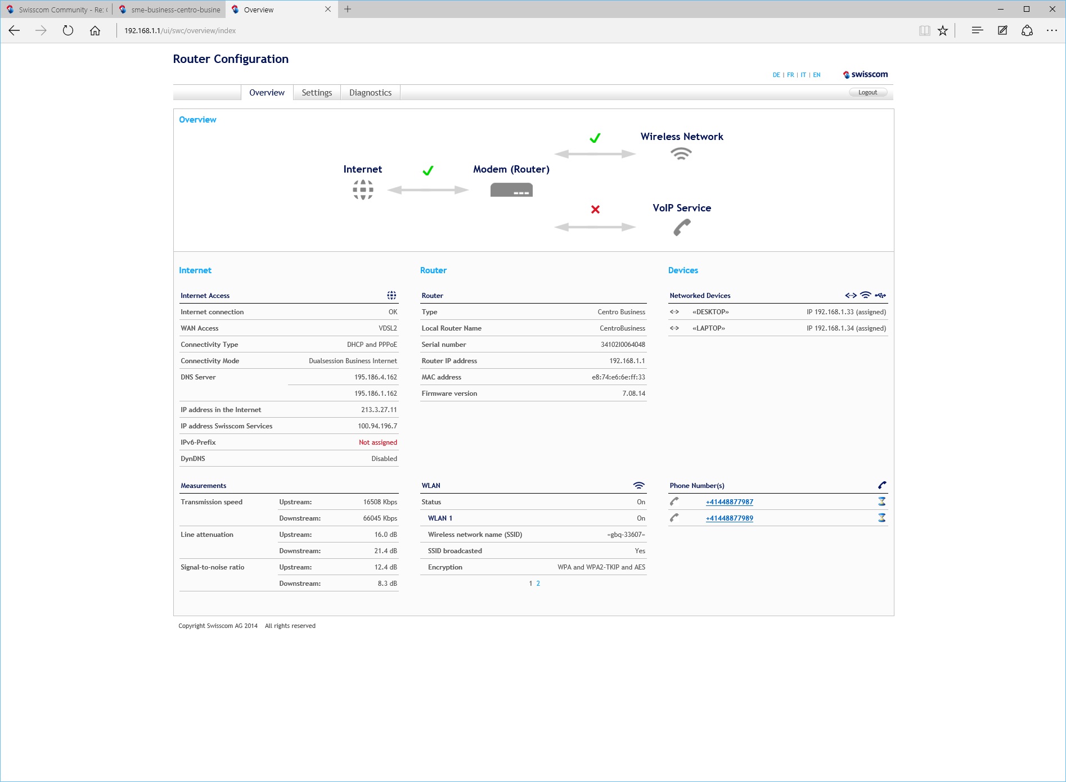The image size is (1066, 782).
Task: Go back to the previous page
Action: click(15, 30)
